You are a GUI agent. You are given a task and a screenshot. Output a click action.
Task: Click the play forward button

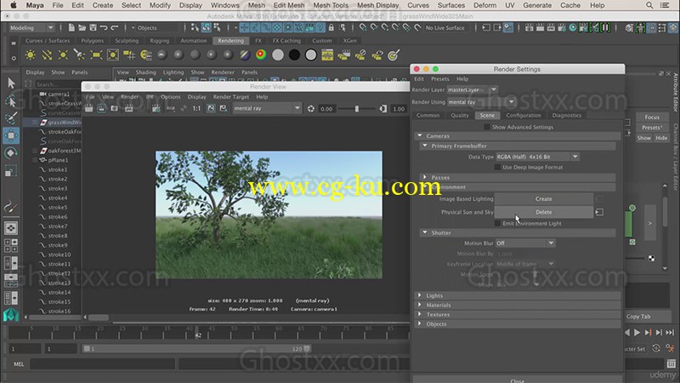tap(637, 333)
